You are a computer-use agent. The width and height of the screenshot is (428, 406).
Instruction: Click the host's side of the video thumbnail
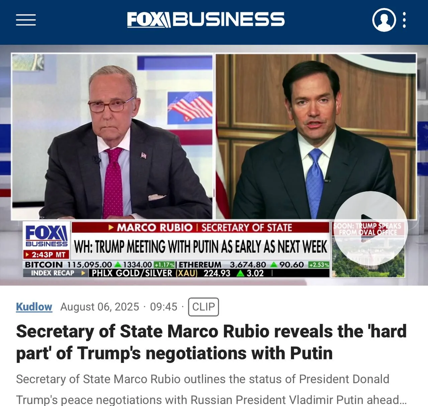click(x=112, y=136)
